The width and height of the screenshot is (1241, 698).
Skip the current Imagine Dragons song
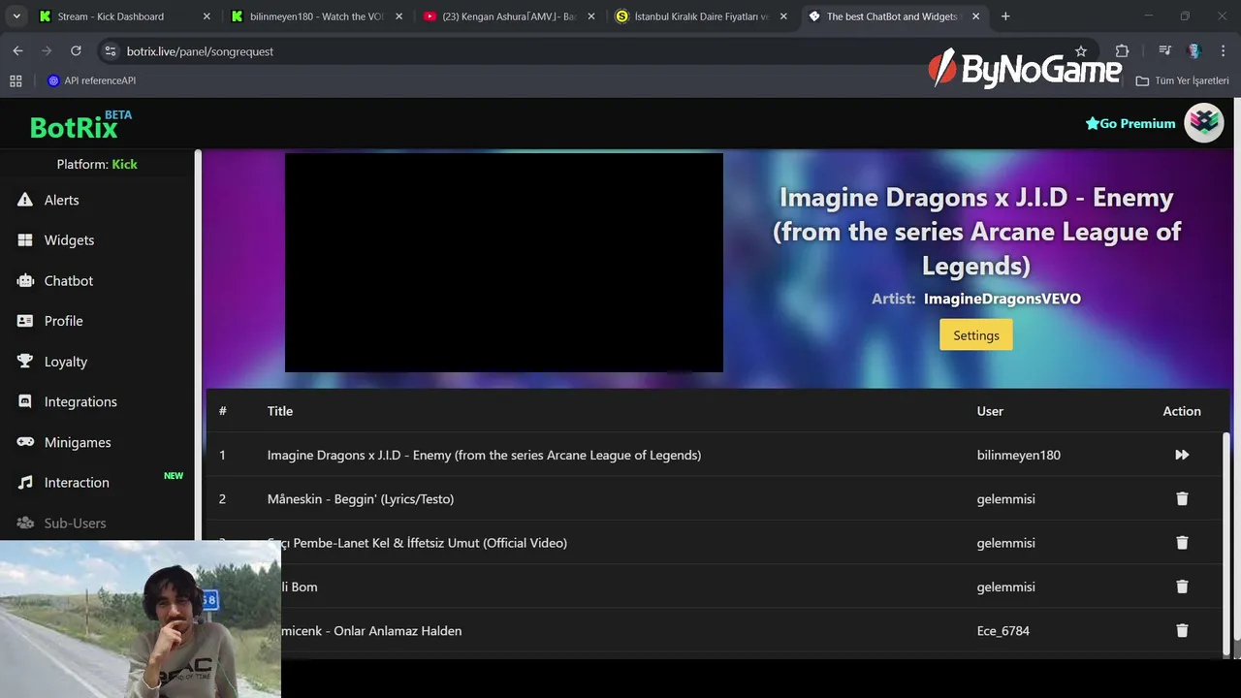coord(1182,455)
